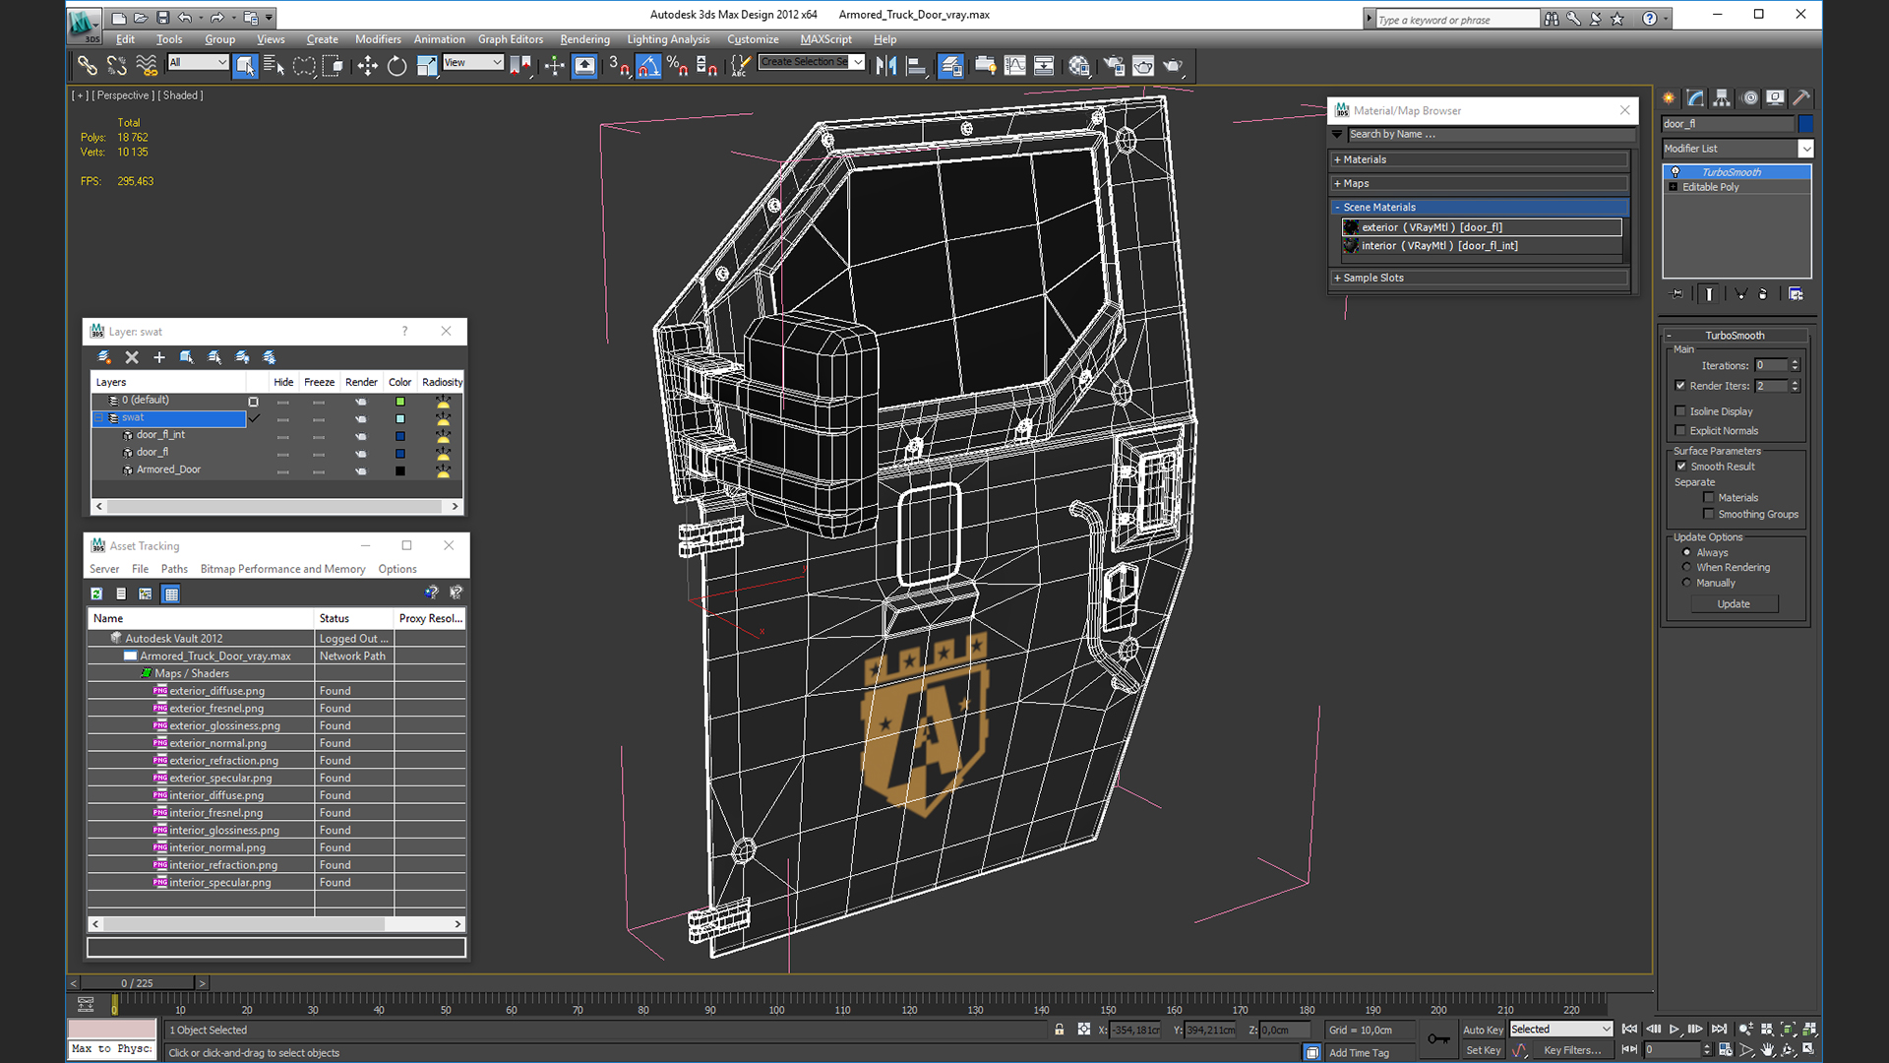Uncheck the Smooth Result checkbox
This screenshot has width=1889, height=1063.
click(x=1680, y=467)
